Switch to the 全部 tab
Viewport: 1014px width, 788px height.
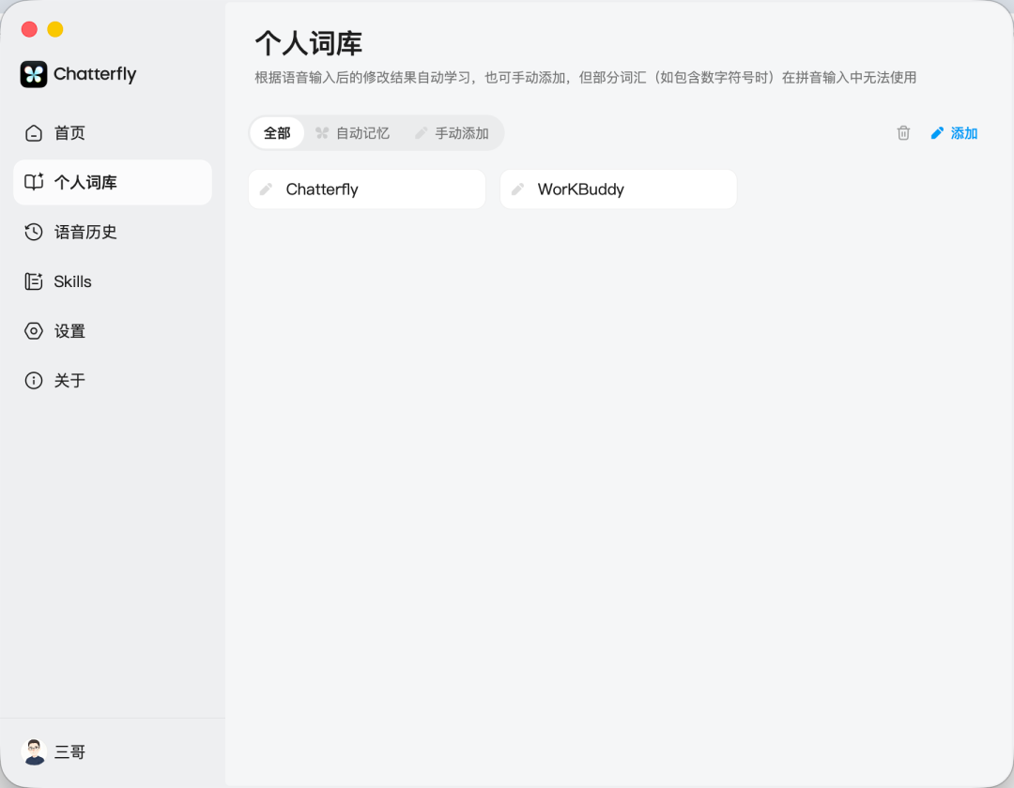pyautogui.click(x=277, y=133)
